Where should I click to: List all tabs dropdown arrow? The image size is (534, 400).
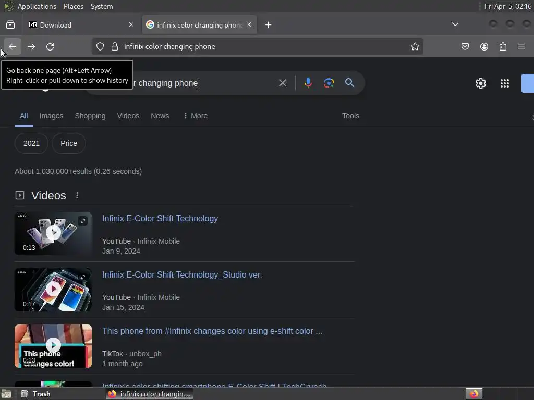[x=455, y=24]
